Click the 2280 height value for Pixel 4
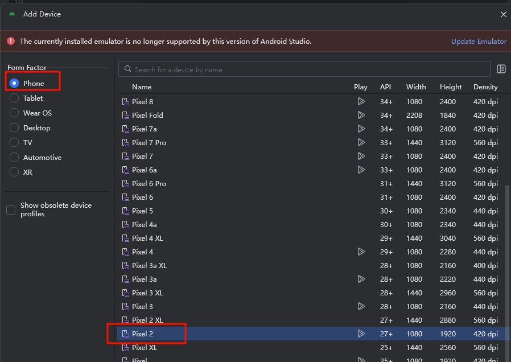This screenshot has height=362, width=511. 448,252
